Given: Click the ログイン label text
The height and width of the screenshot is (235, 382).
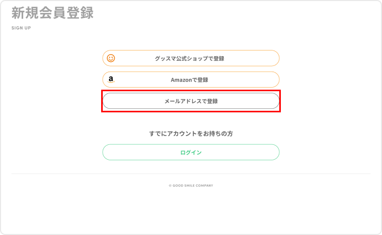Looking at the screenshot, I should [x=190, y=153].
